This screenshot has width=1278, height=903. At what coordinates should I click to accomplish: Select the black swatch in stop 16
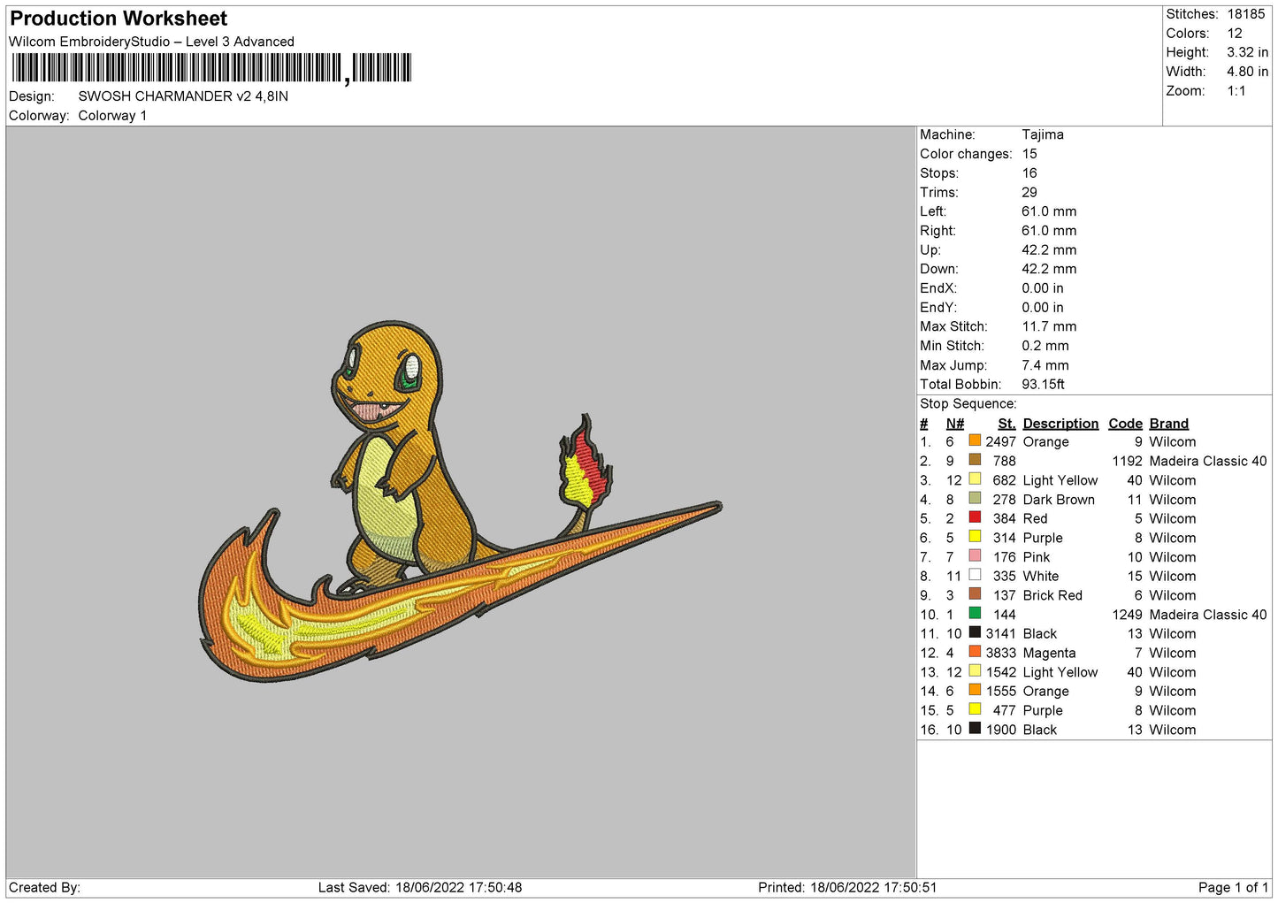click(x=975, y=729)
